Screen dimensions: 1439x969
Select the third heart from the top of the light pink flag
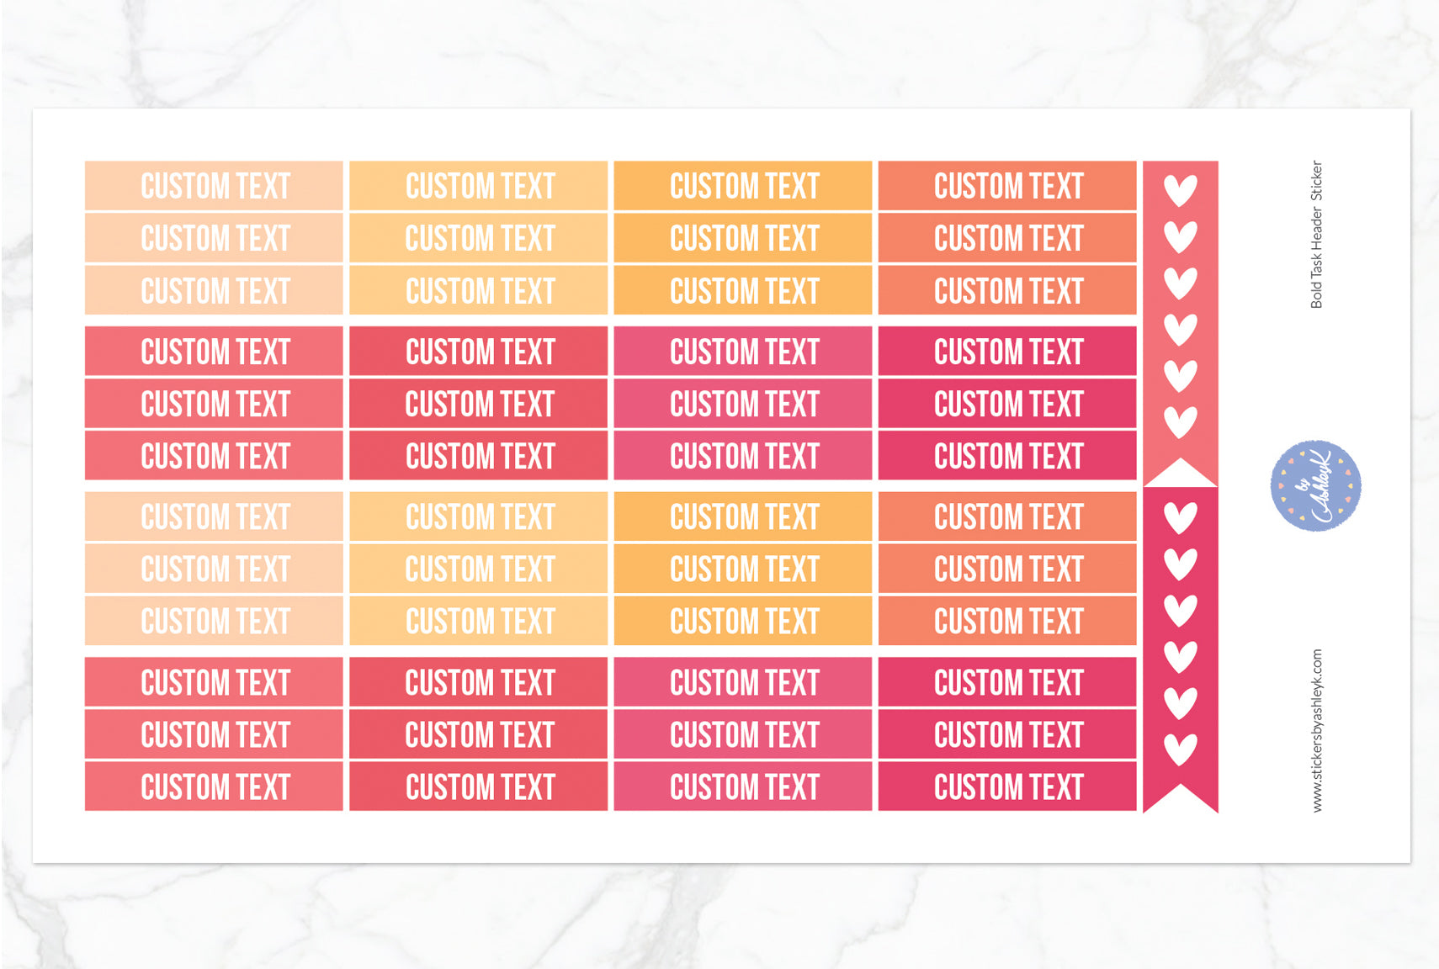click(1180, 283)
